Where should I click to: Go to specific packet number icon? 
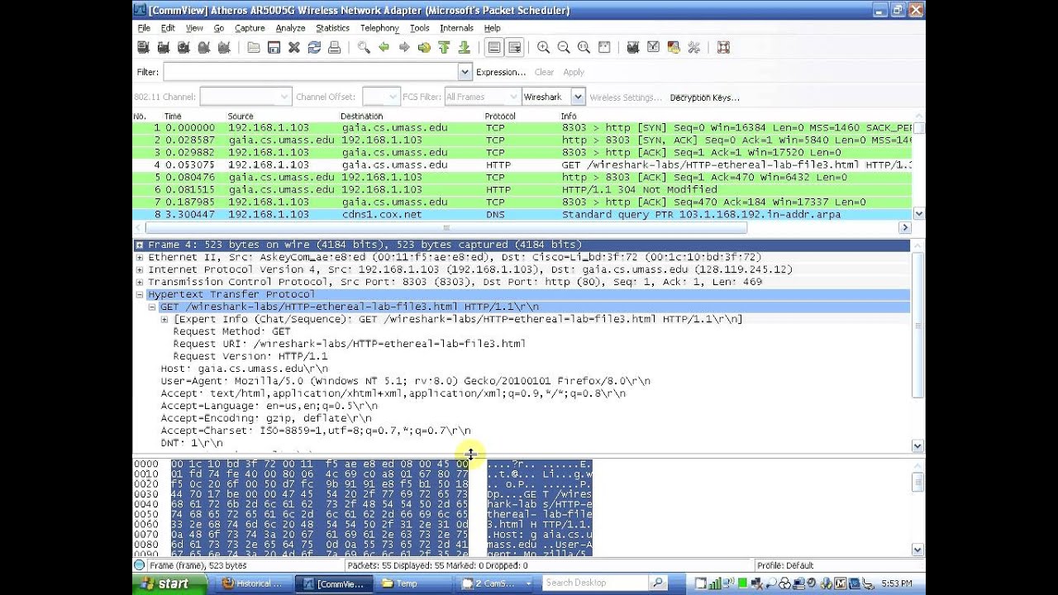424,48
